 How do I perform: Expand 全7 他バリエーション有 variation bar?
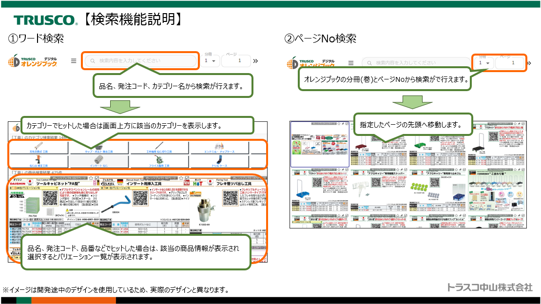[125, 188]
